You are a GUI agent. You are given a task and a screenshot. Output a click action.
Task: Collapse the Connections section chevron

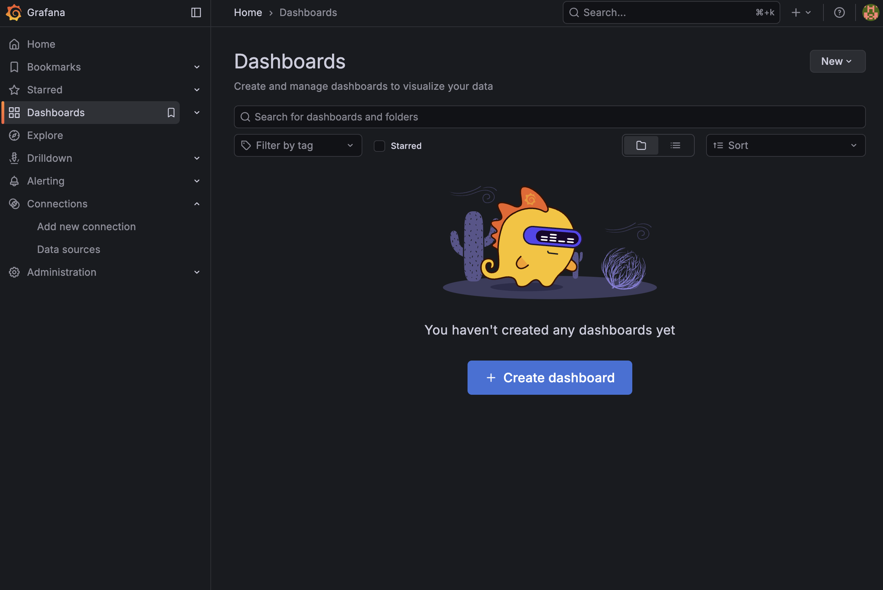[196, 204]
